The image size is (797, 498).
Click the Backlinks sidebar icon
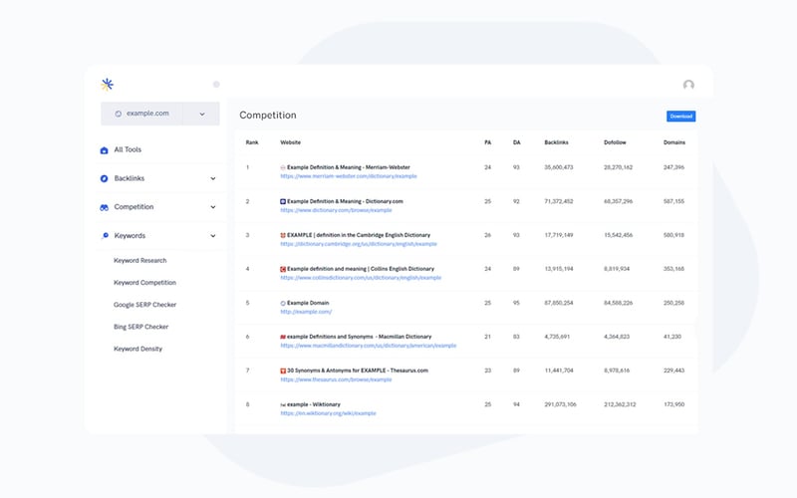tap(105, 178)
